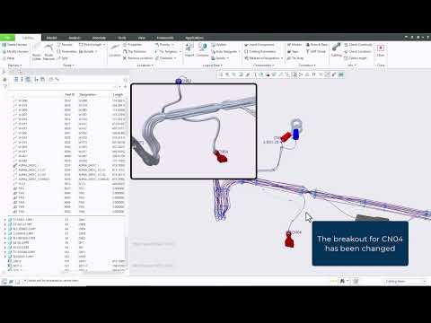The height and width of the screenshot is (323, 431).
Task: Open the Bundle dropdown
Action: tap(88, 51)
